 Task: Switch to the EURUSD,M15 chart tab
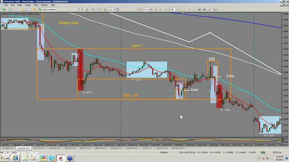[x=24, y=148]
